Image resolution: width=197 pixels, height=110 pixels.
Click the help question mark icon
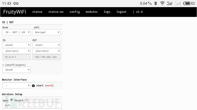tap(33, 86)
